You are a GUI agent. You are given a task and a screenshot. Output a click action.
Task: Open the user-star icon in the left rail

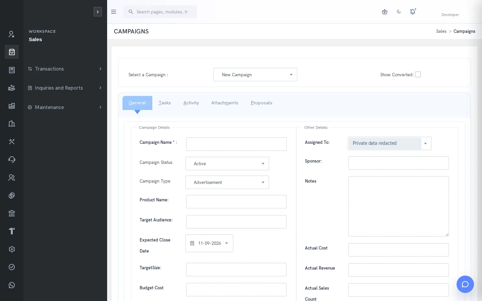point(12,34)
